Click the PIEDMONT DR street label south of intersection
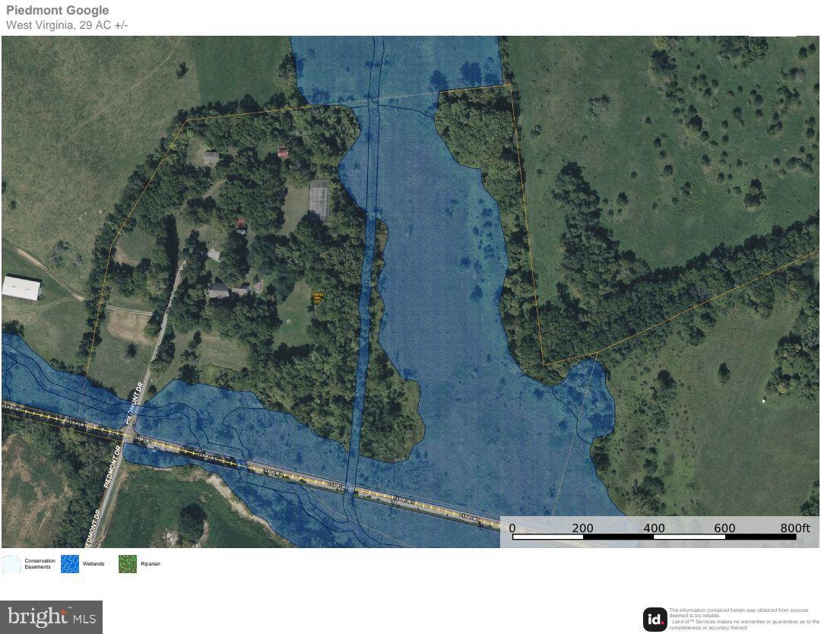This screenshot has height=634, width=821. (x=112, y=467)
